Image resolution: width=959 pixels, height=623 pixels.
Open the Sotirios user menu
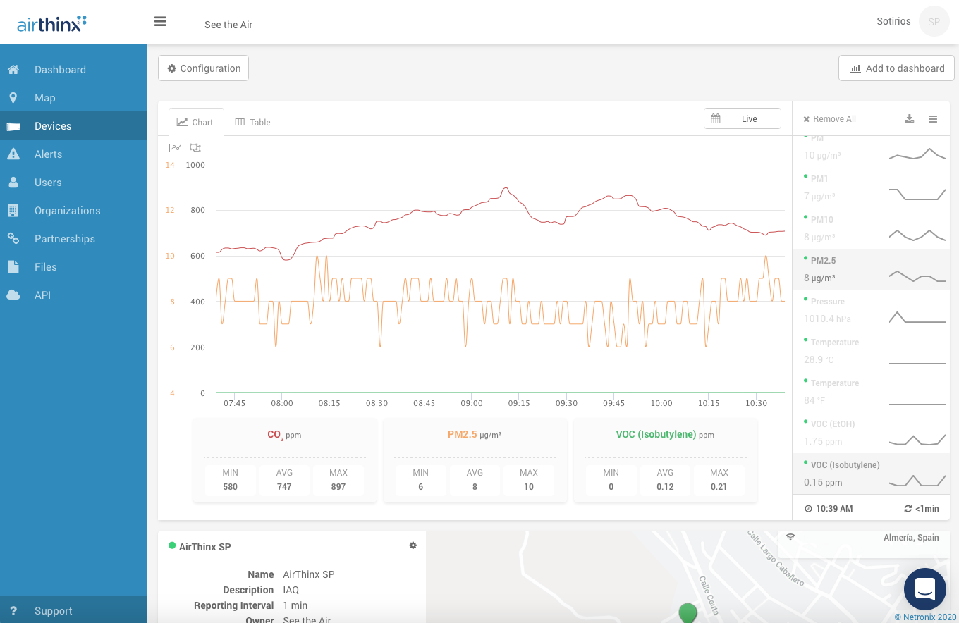point(893,22)
